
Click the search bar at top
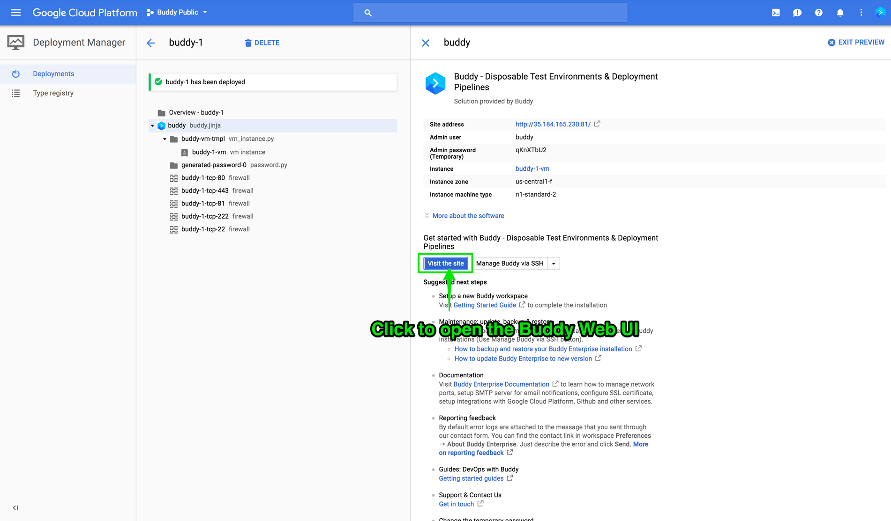(490, 13)
